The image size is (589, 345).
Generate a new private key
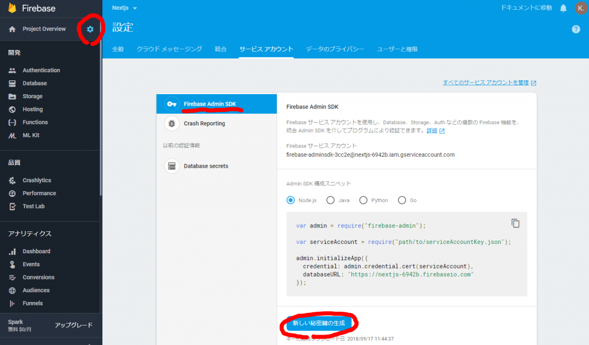pos(319,323)
